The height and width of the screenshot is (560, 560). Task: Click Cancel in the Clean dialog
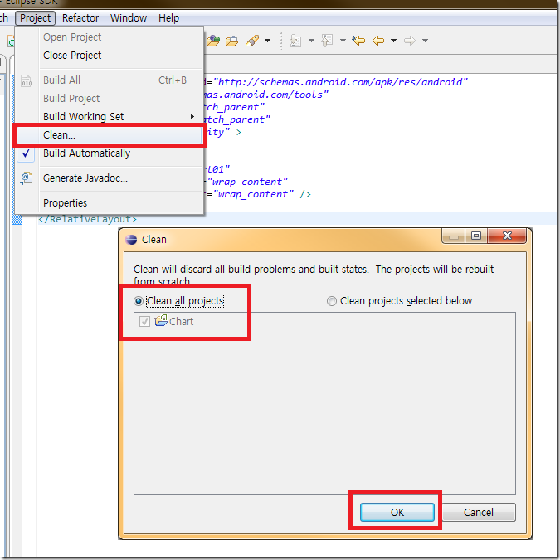[479, 512]
